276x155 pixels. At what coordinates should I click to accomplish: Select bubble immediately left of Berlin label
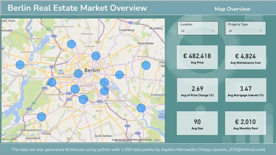click(x=78, y=74)
